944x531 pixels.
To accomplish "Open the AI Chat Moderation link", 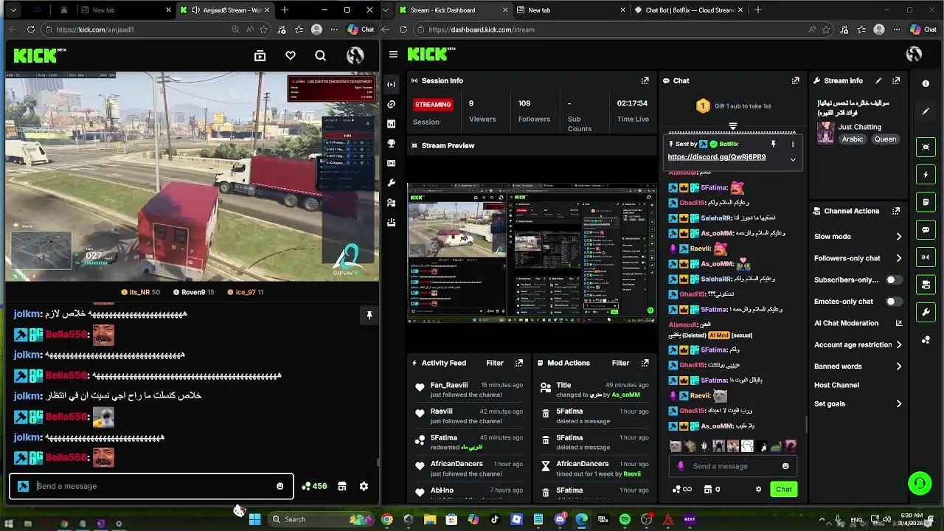I will (x=858, y=323).
